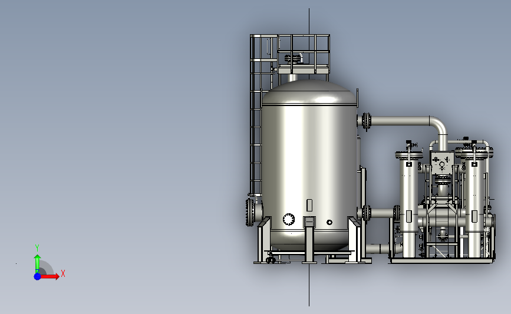
Task: Select the lower flange pair connecting tank to skid
Action: coord(366,213)
